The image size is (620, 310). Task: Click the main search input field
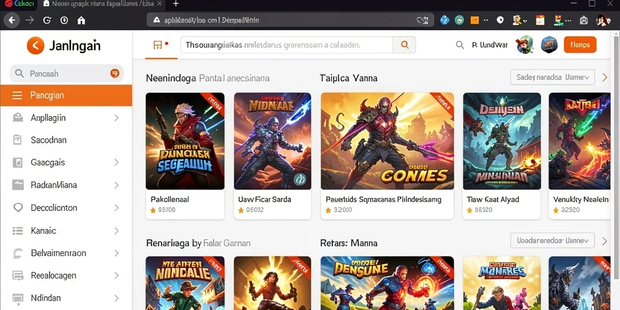click(x=286, y=45)
